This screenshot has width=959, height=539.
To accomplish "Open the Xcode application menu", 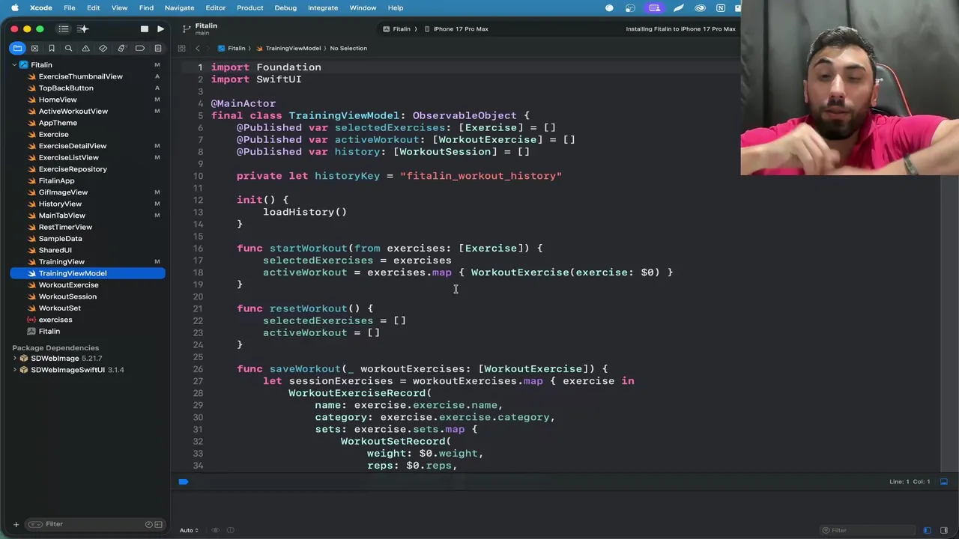I will (41, 7).
